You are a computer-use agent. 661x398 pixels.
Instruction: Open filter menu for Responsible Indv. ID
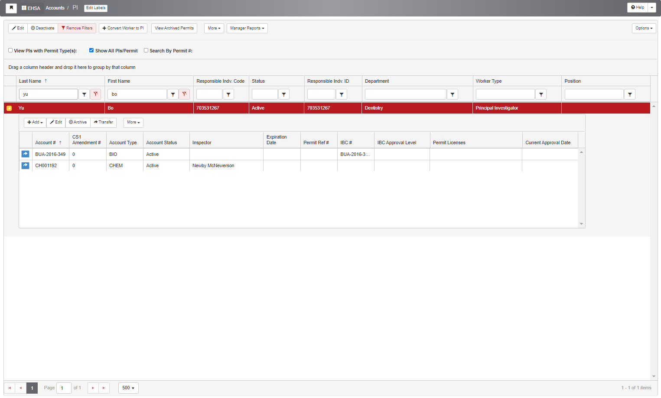point(342,94)
